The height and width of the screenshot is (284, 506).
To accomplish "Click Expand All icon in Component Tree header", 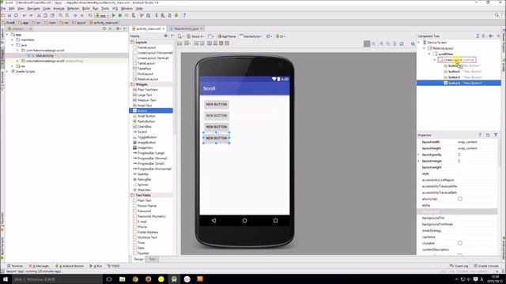I will [x=478, y=36].
